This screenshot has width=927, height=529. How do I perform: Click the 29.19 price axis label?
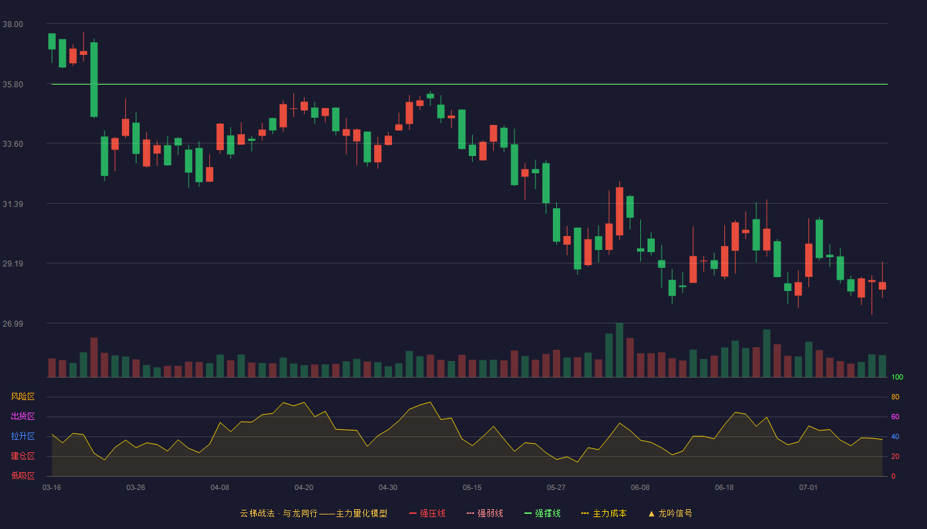(x=13, y=264)
